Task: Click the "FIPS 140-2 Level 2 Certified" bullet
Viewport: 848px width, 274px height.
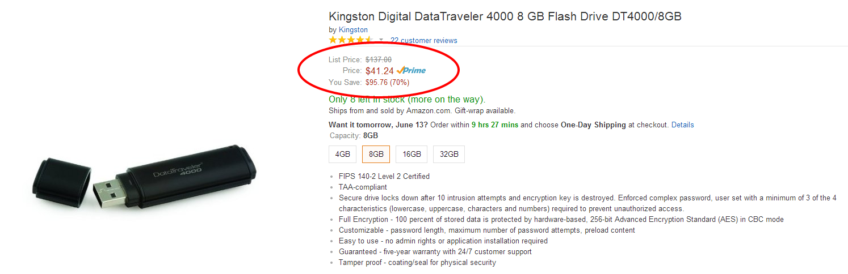Action: (x=384, y=176)
